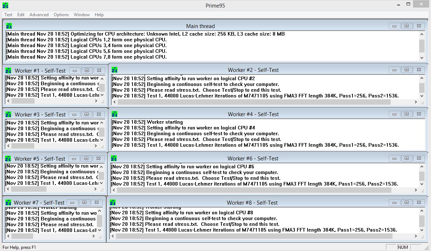This screenshot has height=251, width=431.
Task: Click Worker #2 horizontal scroll left arrow
Action: click(x=115, y=102)
